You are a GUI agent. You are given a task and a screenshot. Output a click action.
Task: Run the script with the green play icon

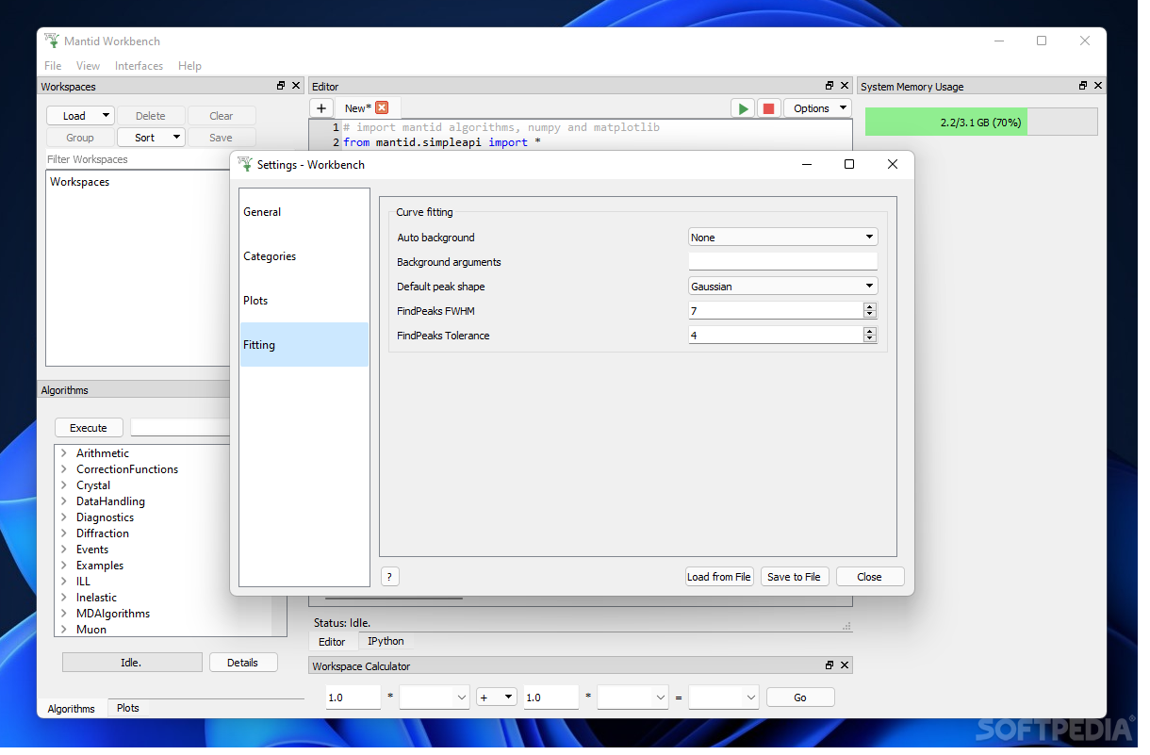[x=743, y=108]
